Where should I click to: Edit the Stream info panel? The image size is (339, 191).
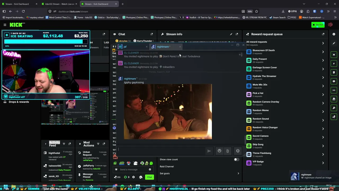[231, 34]
